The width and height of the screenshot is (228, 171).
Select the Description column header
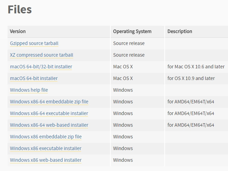click(x=180, y=31)
